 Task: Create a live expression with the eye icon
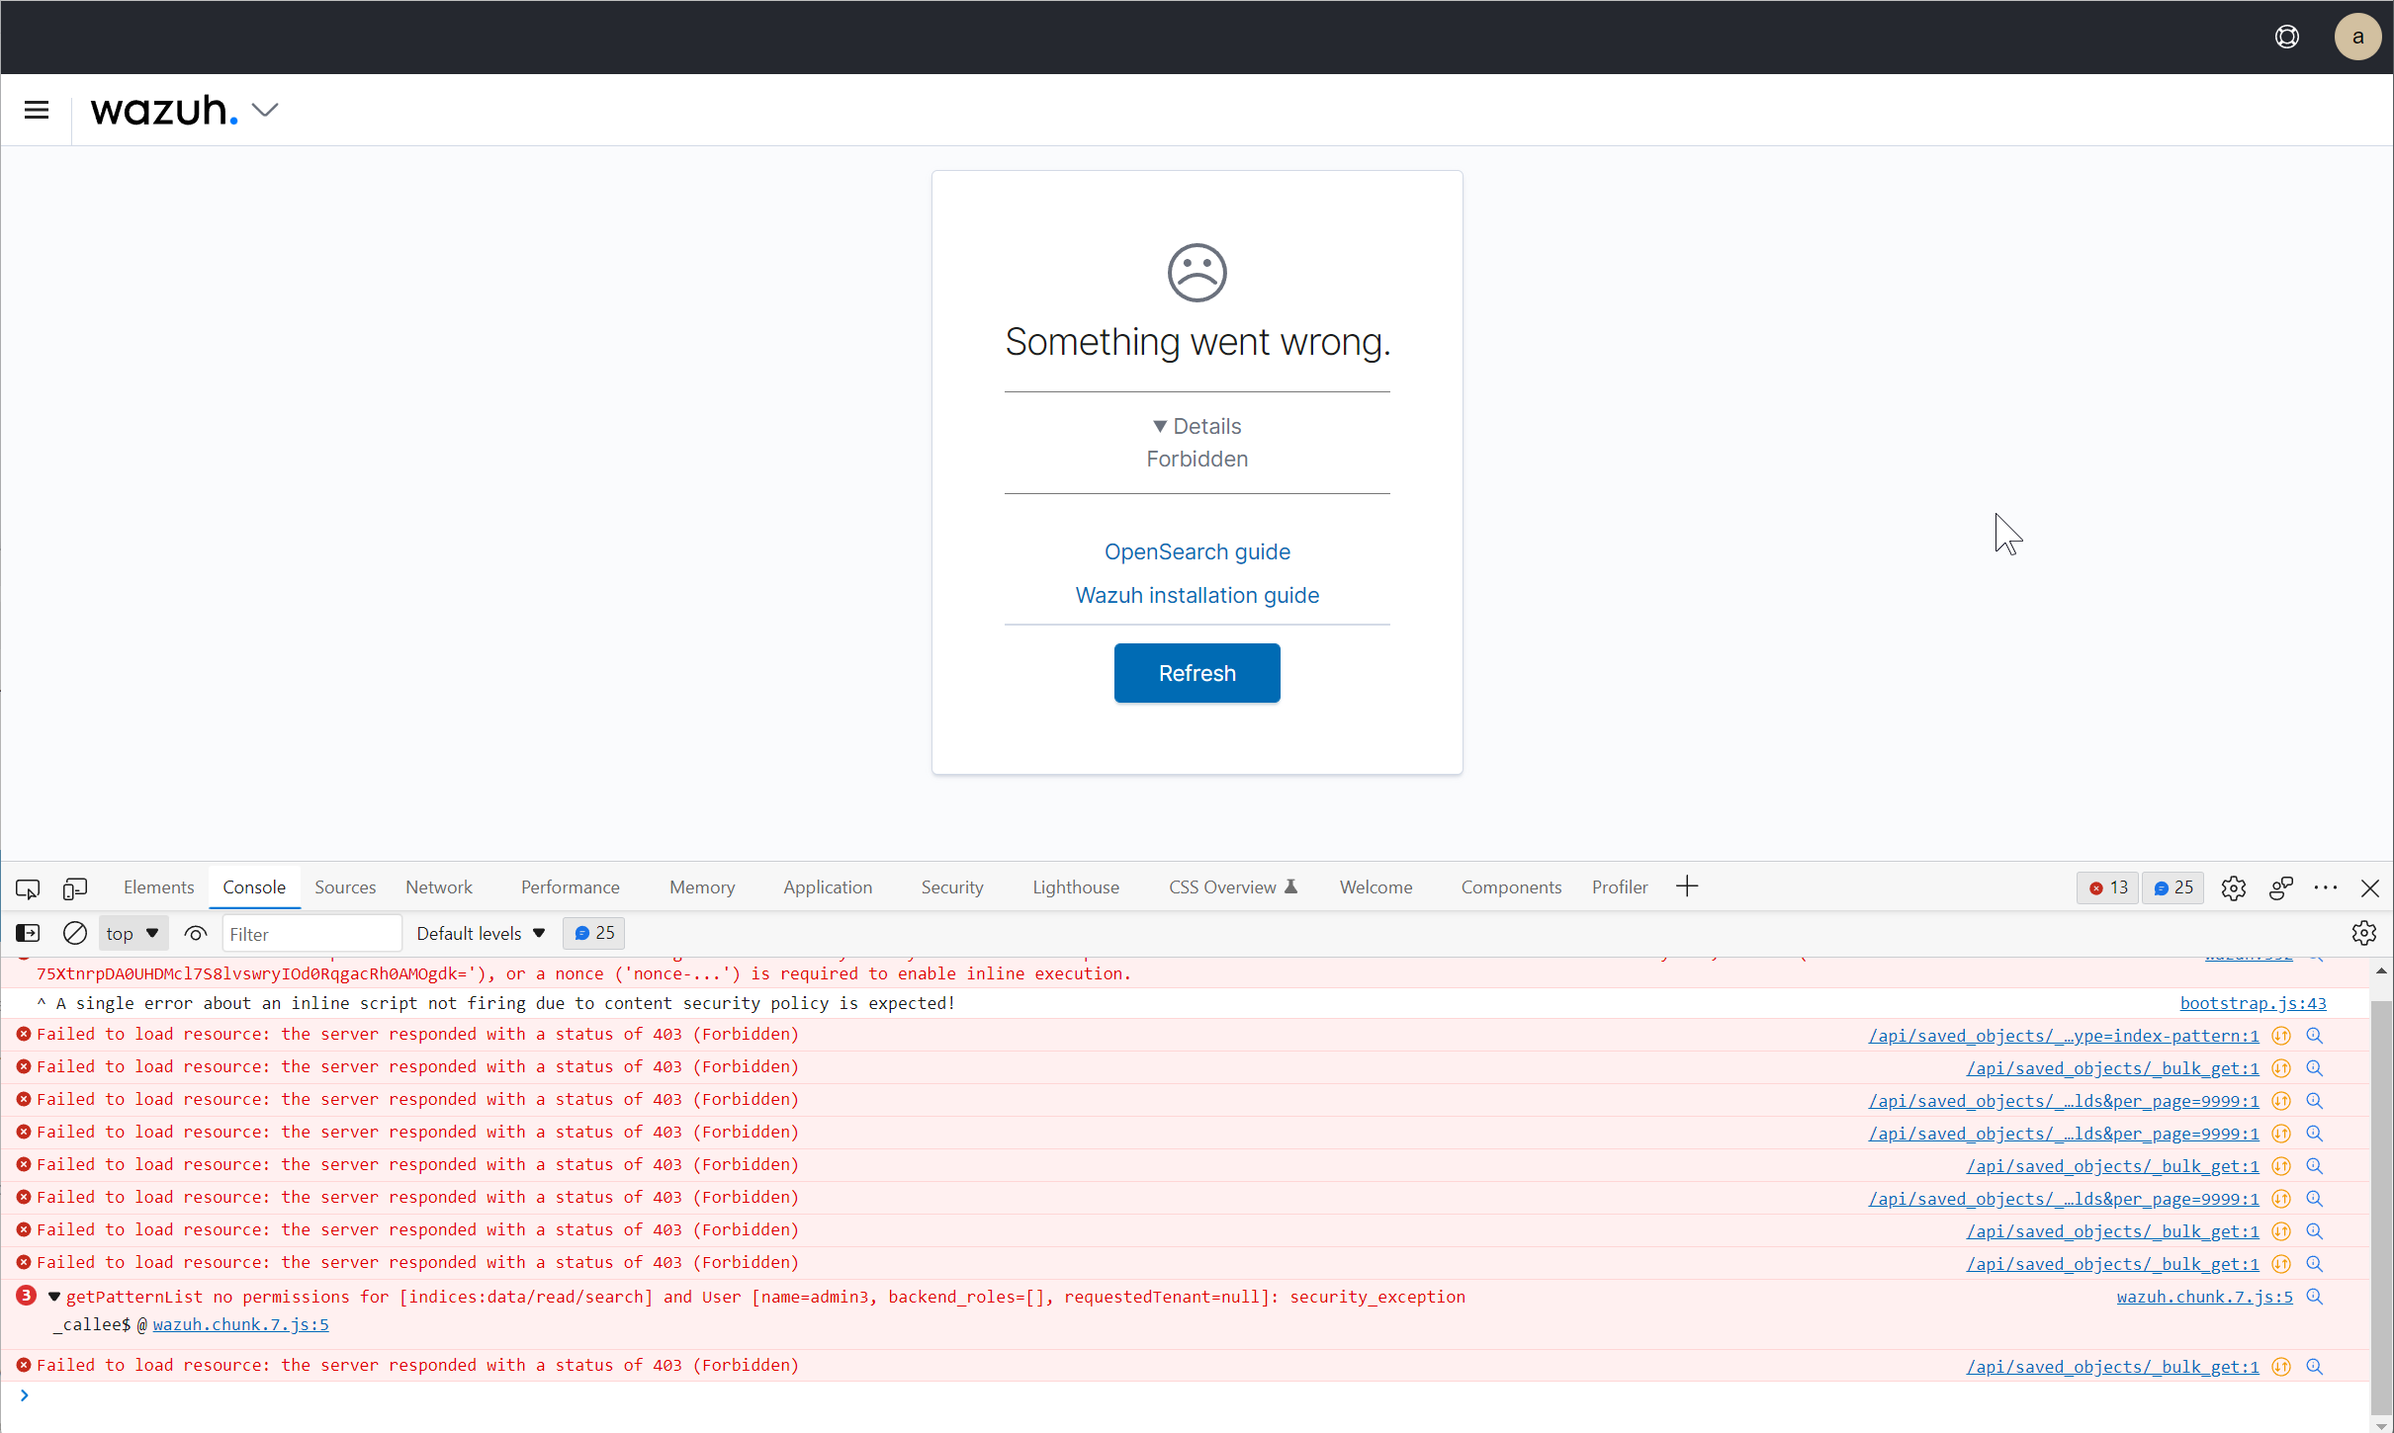pos(195,932)
